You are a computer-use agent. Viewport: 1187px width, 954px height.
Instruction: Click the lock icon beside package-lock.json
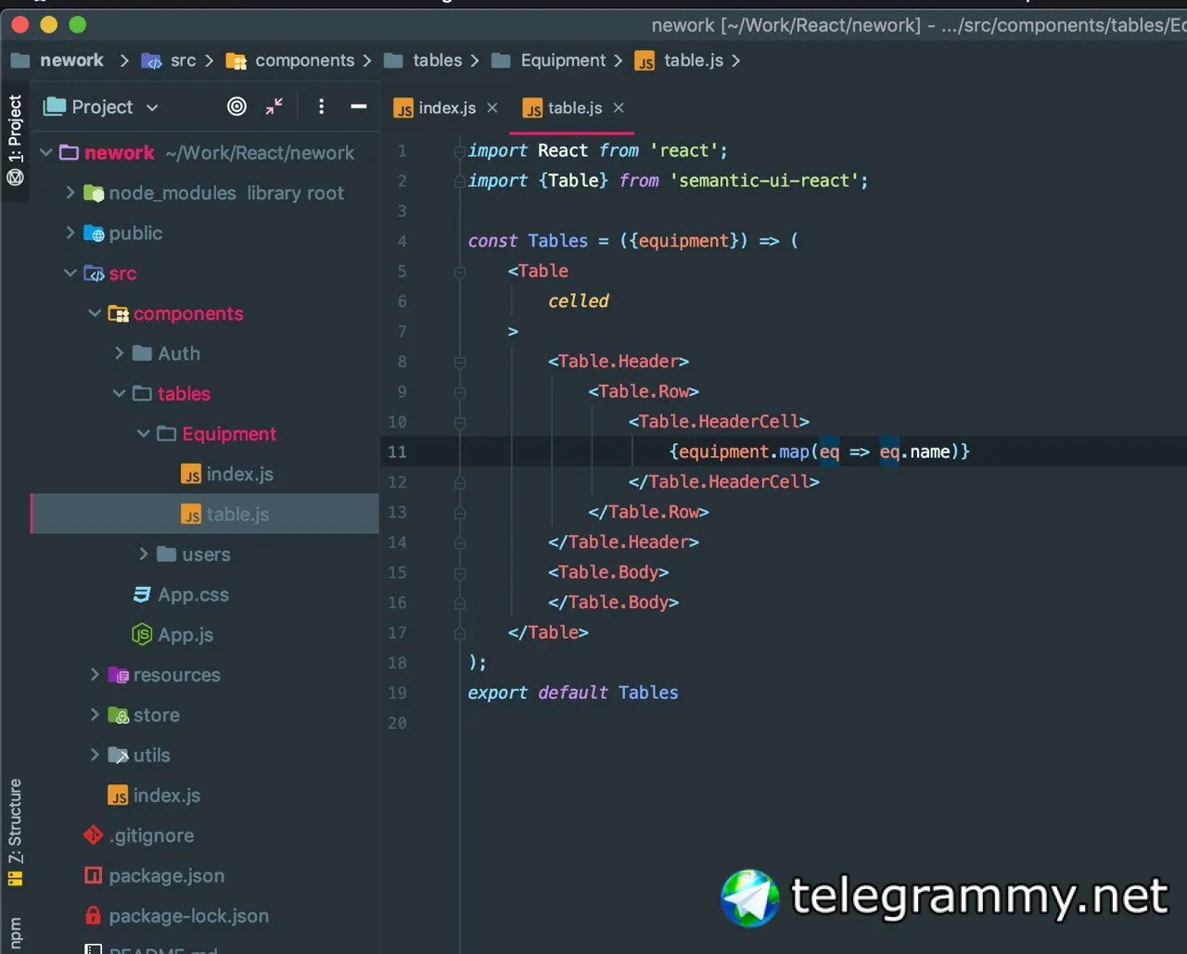[x=93, y=916]
